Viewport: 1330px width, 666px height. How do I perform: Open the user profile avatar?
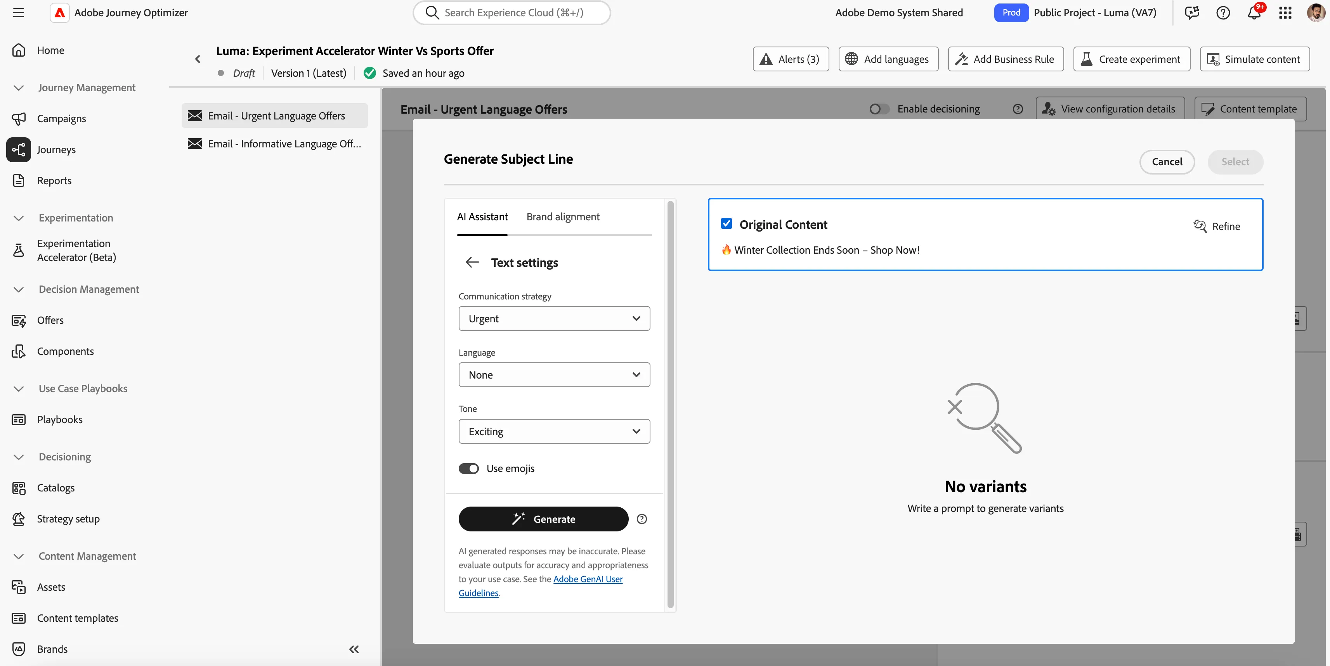tap(1316, 13)
